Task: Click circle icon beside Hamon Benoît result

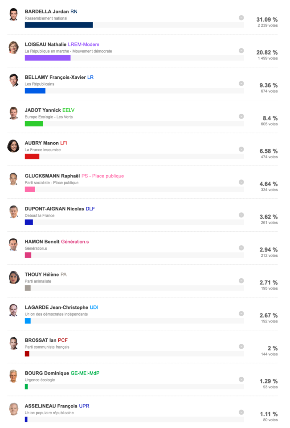Action: click(x=241, y=248)
